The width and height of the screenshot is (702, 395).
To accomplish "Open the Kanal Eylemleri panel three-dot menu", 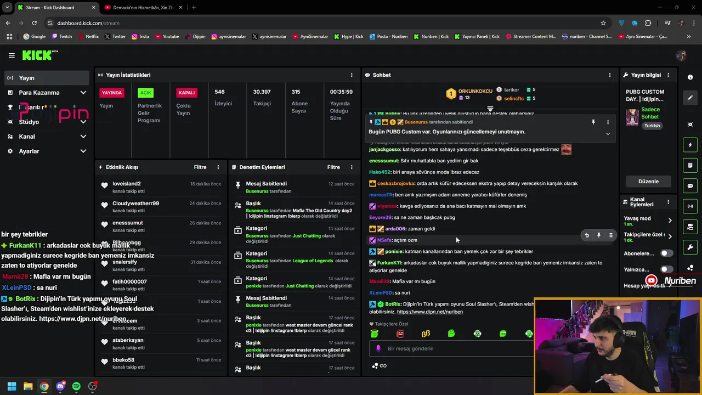I will pyautogui.click(x=668, y=202).
